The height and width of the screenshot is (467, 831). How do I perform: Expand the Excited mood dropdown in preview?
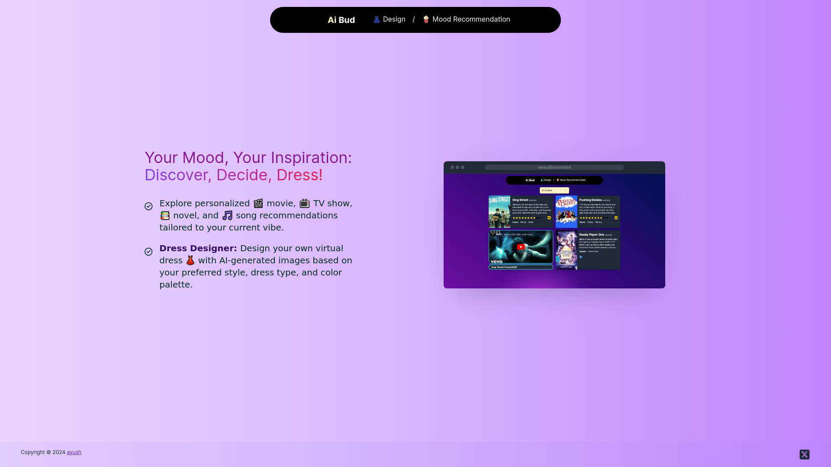pyautogui.click(x=554, y=190)
